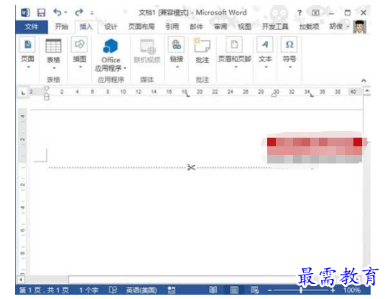Click the tab selector L icon on ruler
Viewport: 385px width, 299px height.
pyautogui.click(x=23, y=92)
